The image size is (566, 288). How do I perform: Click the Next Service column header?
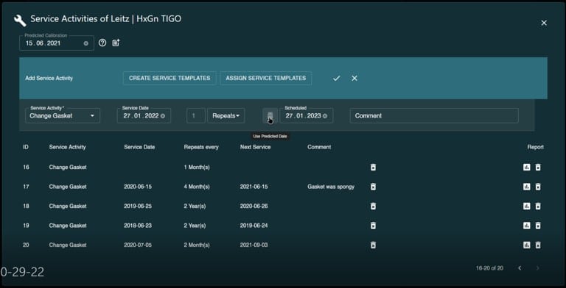[x=255, y=147]
